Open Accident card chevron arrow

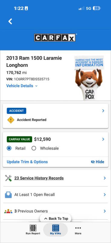103,111
